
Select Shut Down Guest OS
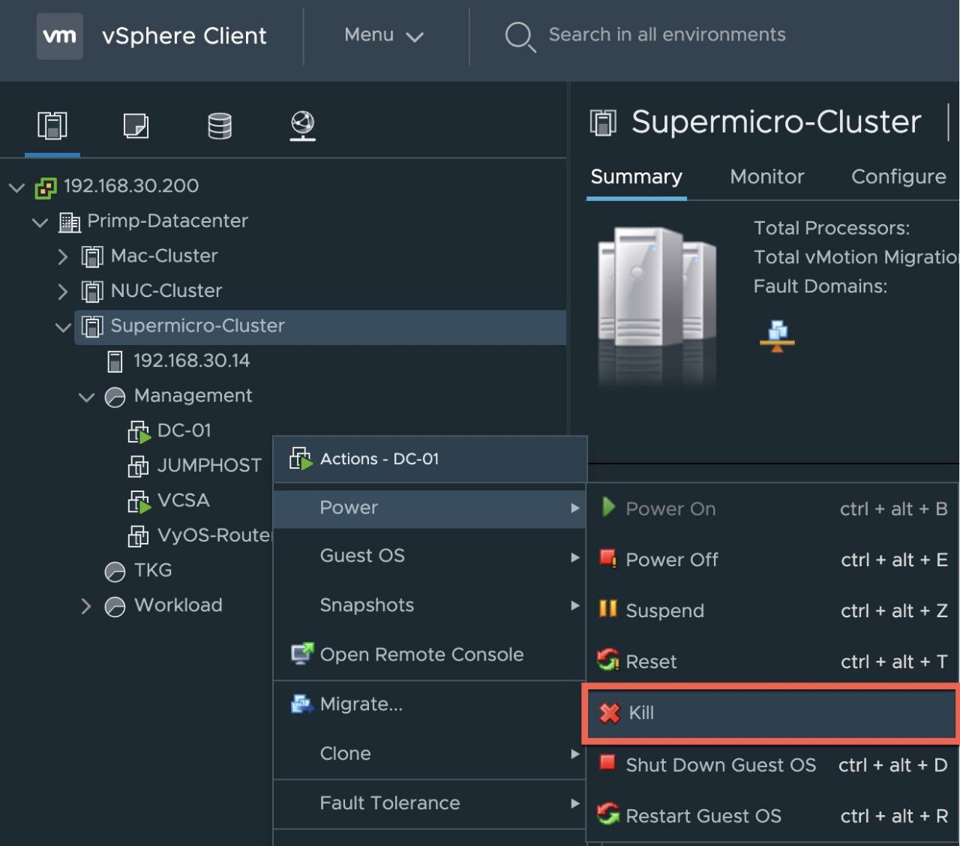(x=772, y=765)
